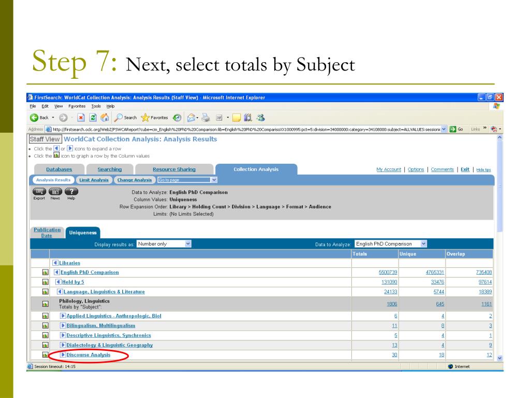The height and width of the screenshot is (398, 530).
Task: Go to browser Home page icon
Action: pyautogui.click(x=105, y=118)
